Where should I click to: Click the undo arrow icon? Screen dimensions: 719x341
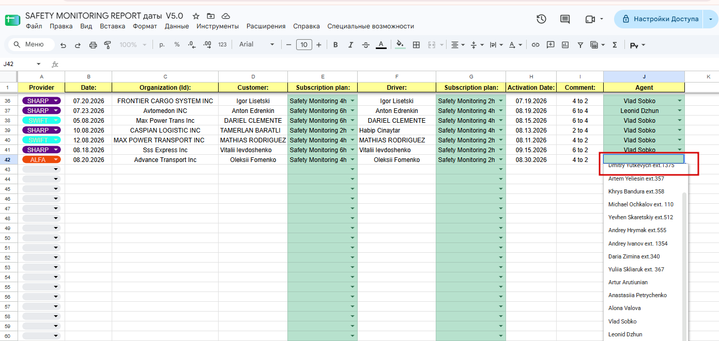tap(63, 45)
